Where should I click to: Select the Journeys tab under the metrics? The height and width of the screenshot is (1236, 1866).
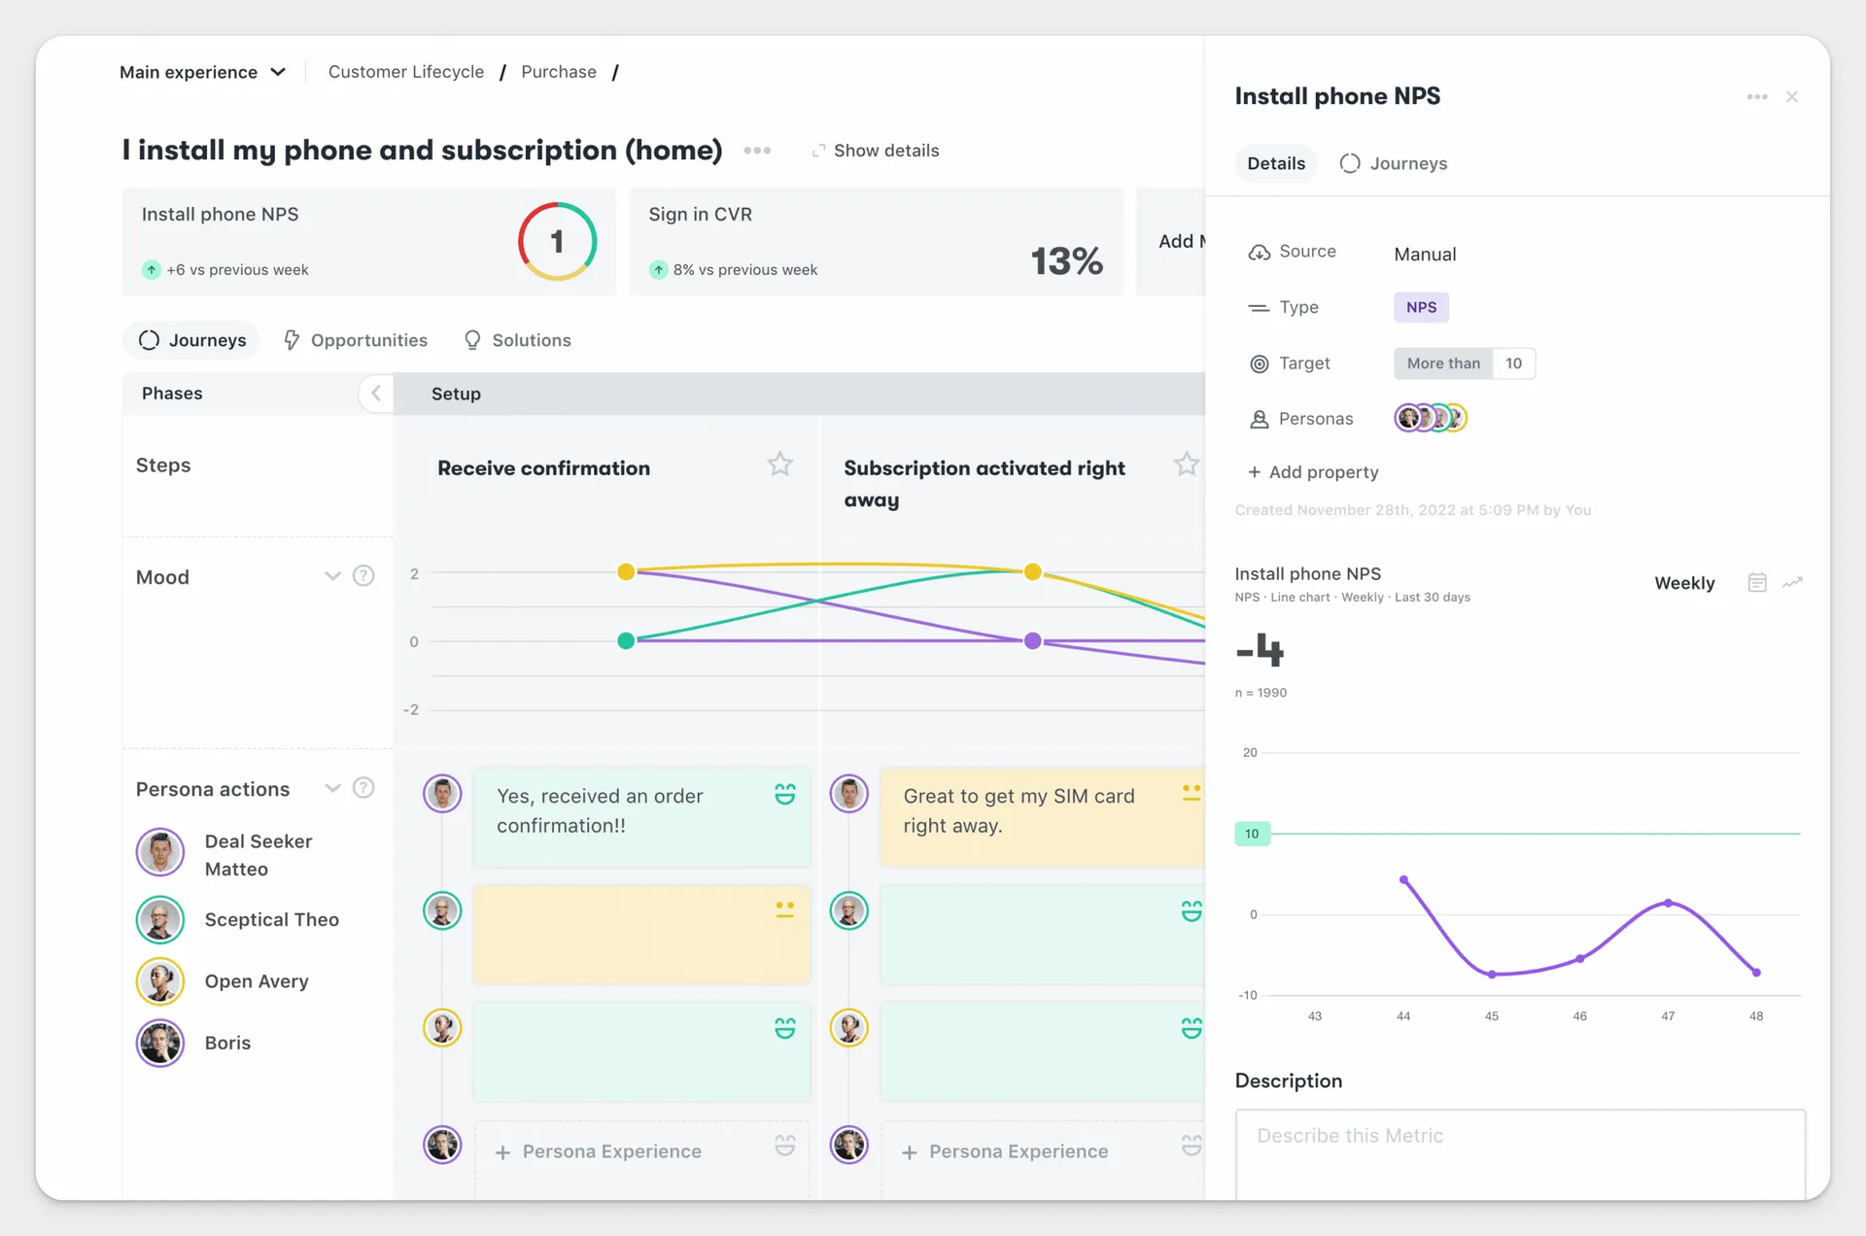click(x=191, y=340)
